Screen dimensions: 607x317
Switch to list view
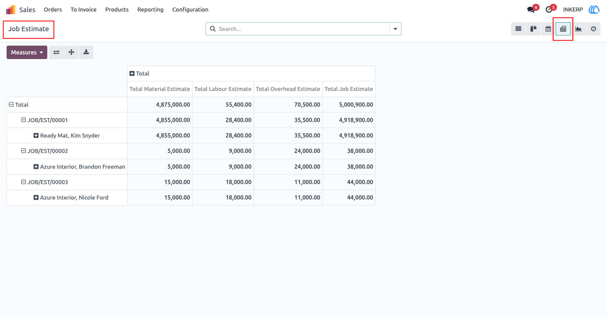(518, 29)
